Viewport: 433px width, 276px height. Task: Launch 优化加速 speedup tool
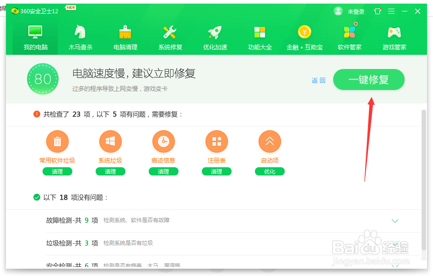(x=215, y=37)
